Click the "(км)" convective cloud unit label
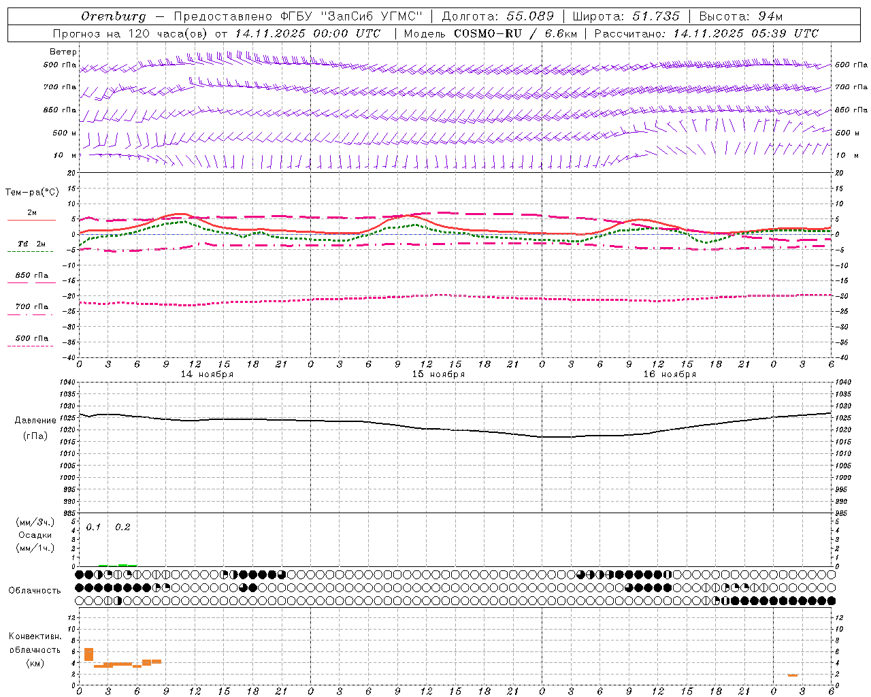The image size is (871, 697). [35, 664]
